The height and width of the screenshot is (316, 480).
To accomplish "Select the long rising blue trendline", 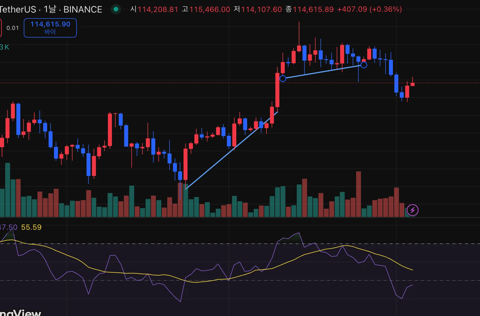I will coord(232,151).
